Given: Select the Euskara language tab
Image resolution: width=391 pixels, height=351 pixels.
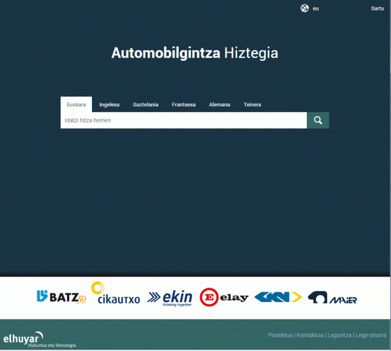Looking at the screenshot, I should (x=76, y=104).
